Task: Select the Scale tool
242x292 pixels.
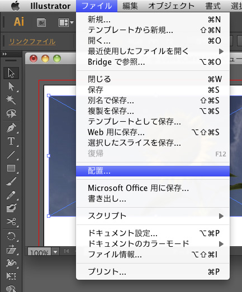Action: click(x=11, y=250)
